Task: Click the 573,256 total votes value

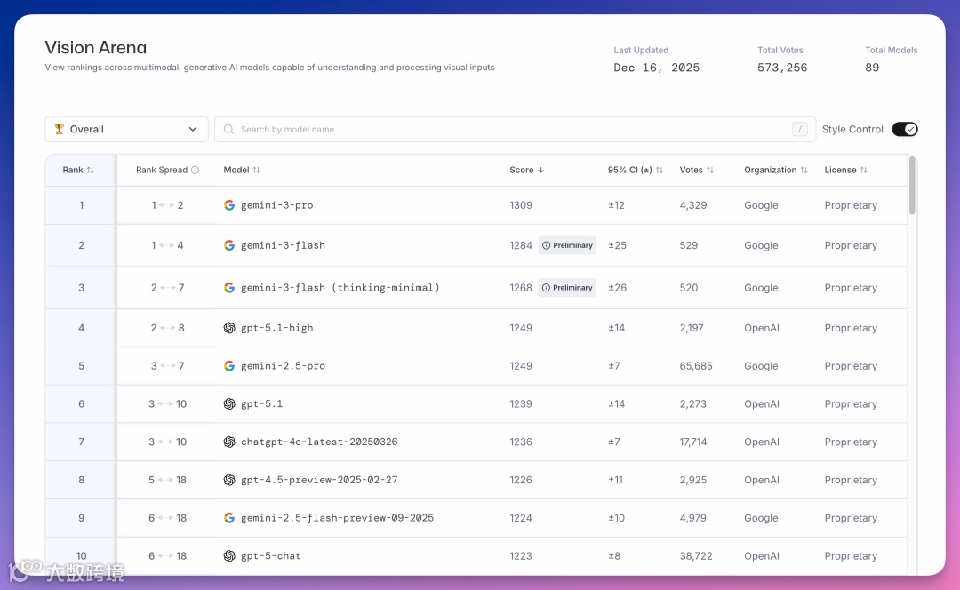Action: click(782, 68)
